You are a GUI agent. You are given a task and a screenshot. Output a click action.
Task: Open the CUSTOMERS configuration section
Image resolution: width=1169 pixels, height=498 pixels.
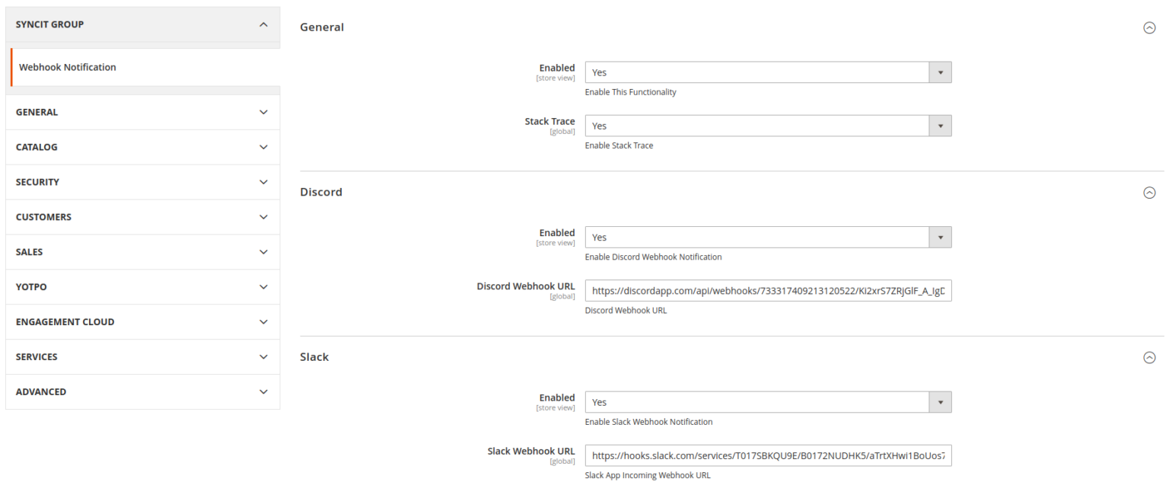click(x=143, y=217)
